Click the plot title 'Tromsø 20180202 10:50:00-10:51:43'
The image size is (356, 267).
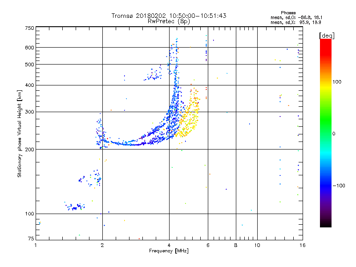(169, 16)
